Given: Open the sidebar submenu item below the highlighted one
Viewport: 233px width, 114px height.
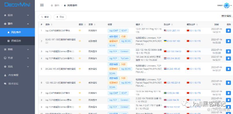Looking at the screenshot, I should (x=17, y=41).
